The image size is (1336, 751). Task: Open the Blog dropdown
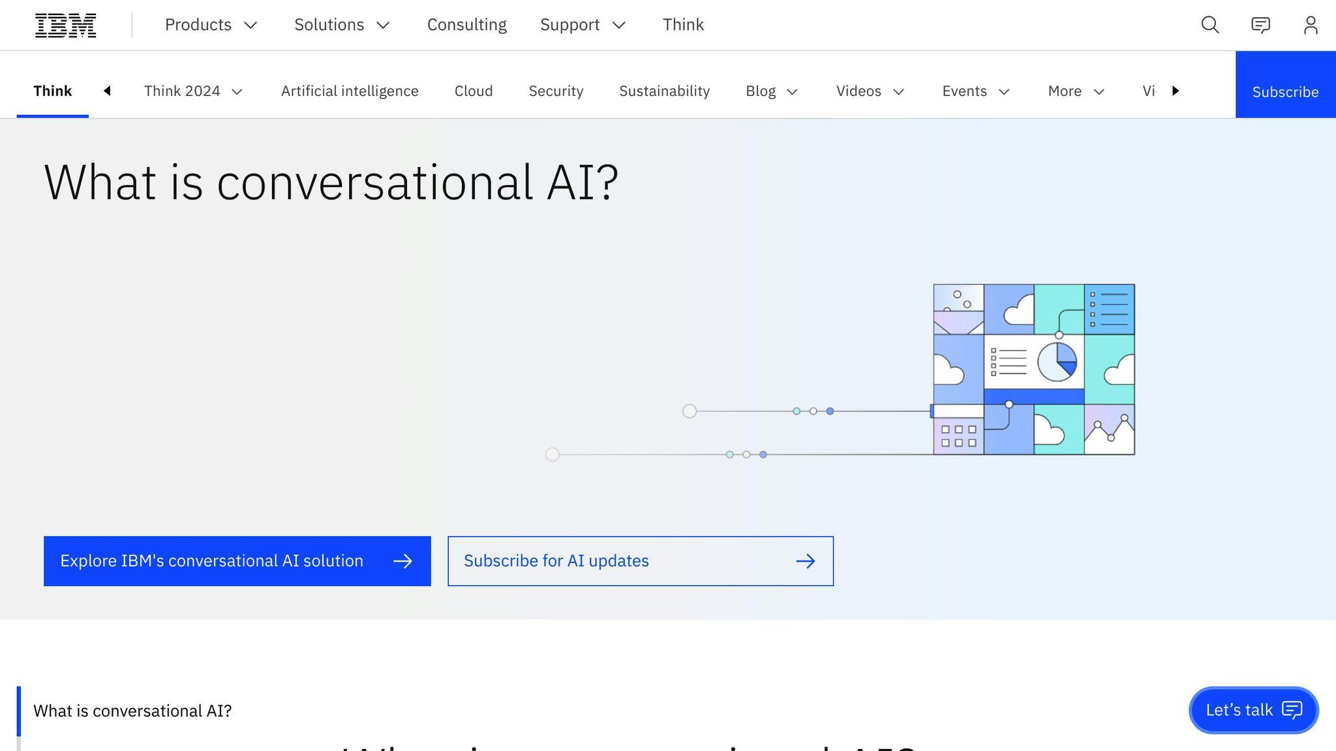click(770, 91)
